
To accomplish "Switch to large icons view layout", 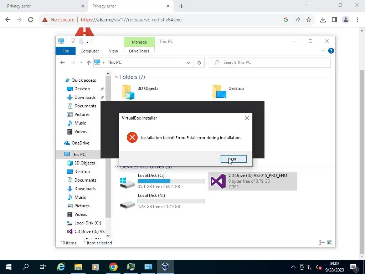I will [330, 243].
